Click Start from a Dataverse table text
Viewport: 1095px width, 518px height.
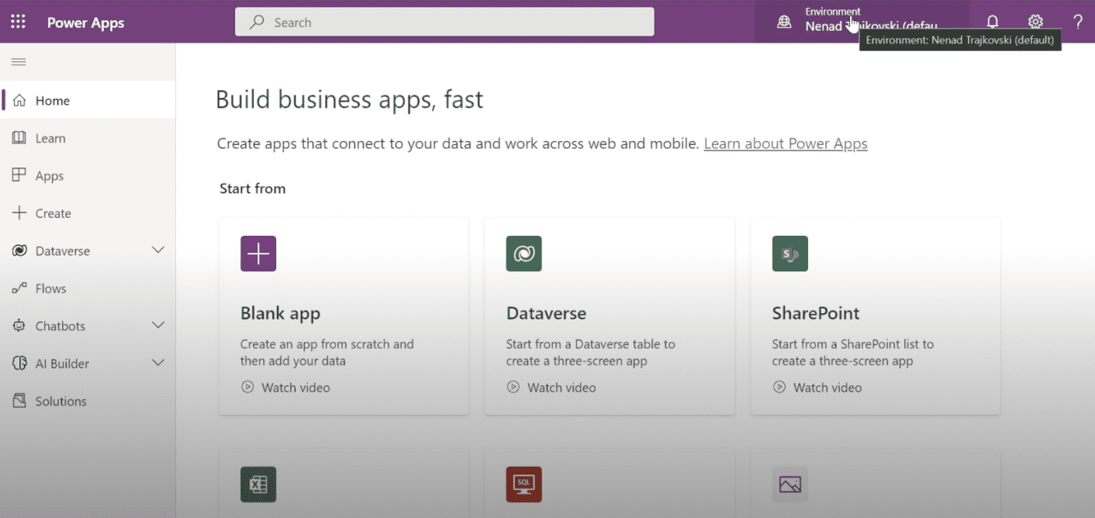(x=590, y=352)
